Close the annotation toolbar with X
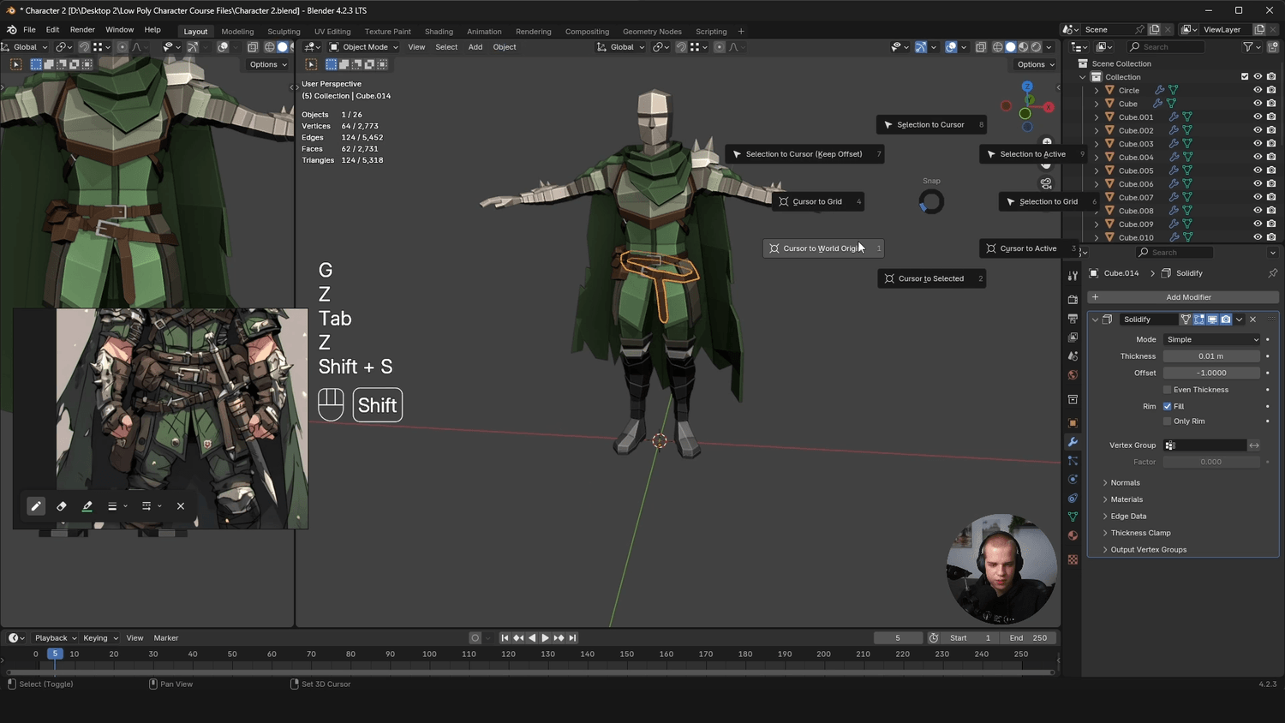The height and width of the screenshot is (723, 1285). (181, 506)
